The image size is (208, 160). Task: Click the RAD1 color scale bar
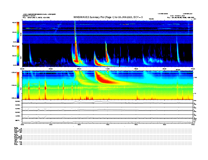18,55
